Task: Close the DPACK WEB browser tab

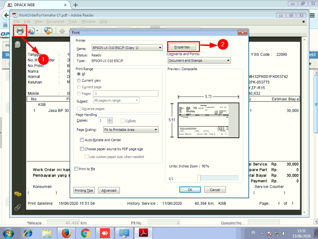Action: click(65, 5)
